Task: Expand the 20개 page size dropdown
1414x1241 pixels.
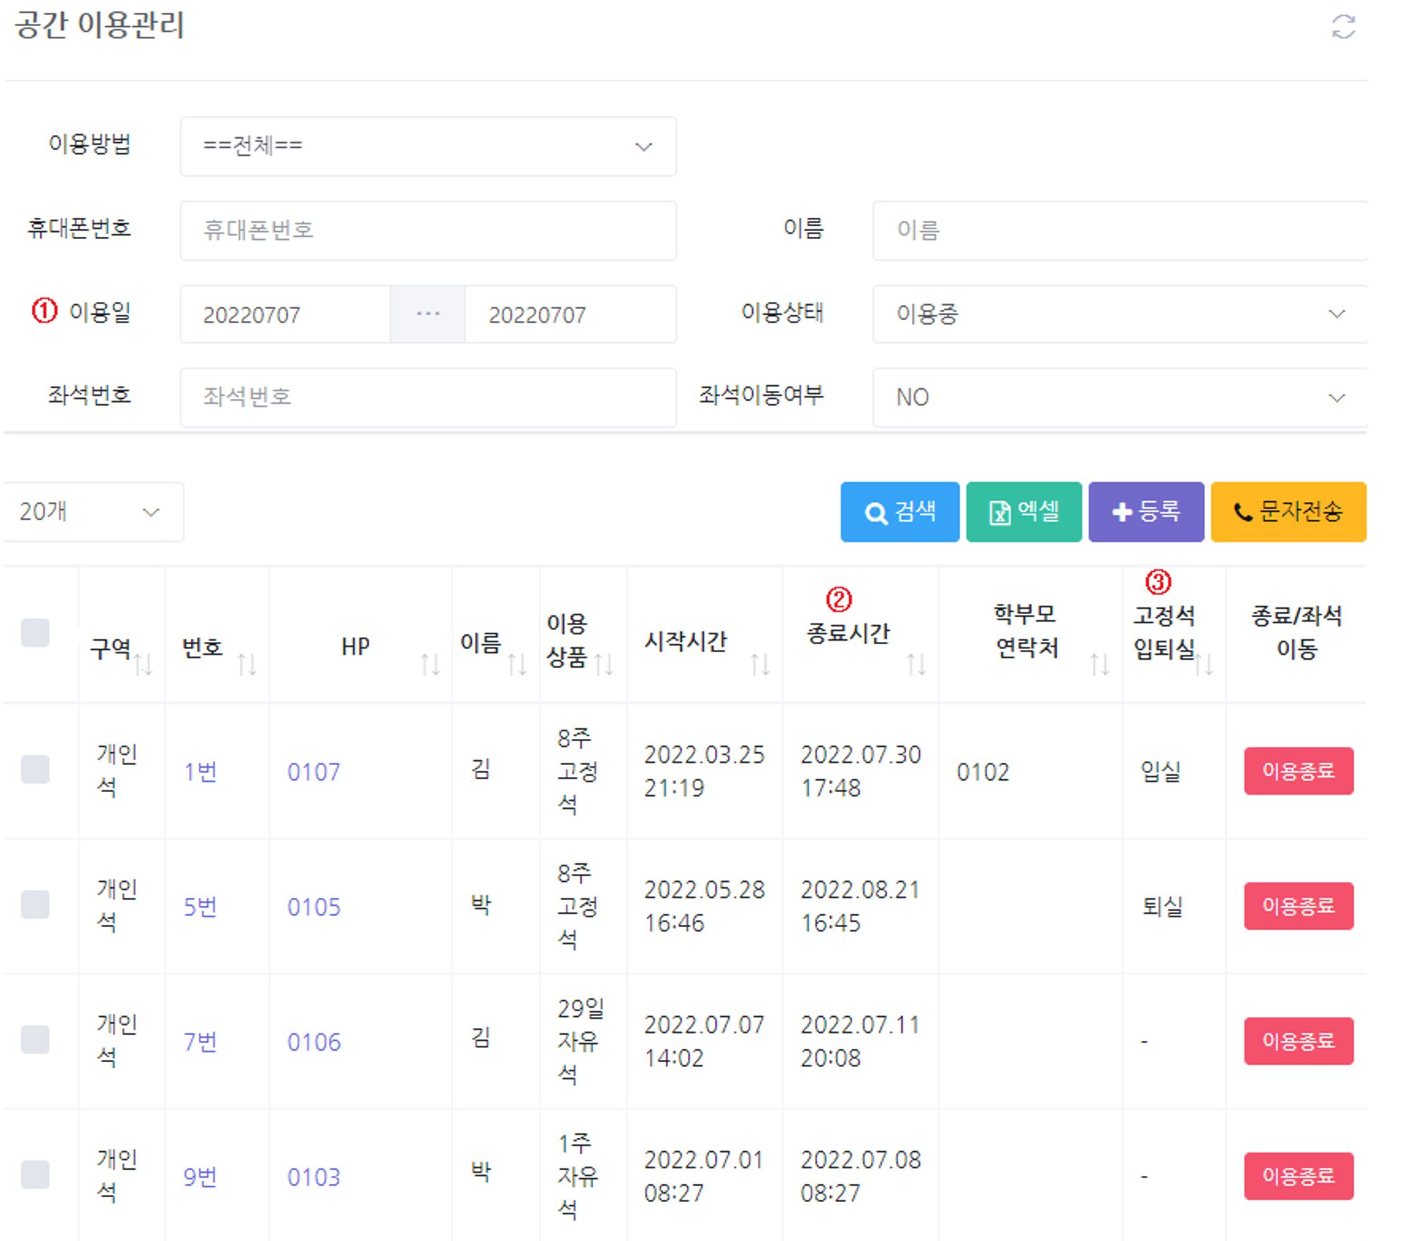Action: coord(92,512)
